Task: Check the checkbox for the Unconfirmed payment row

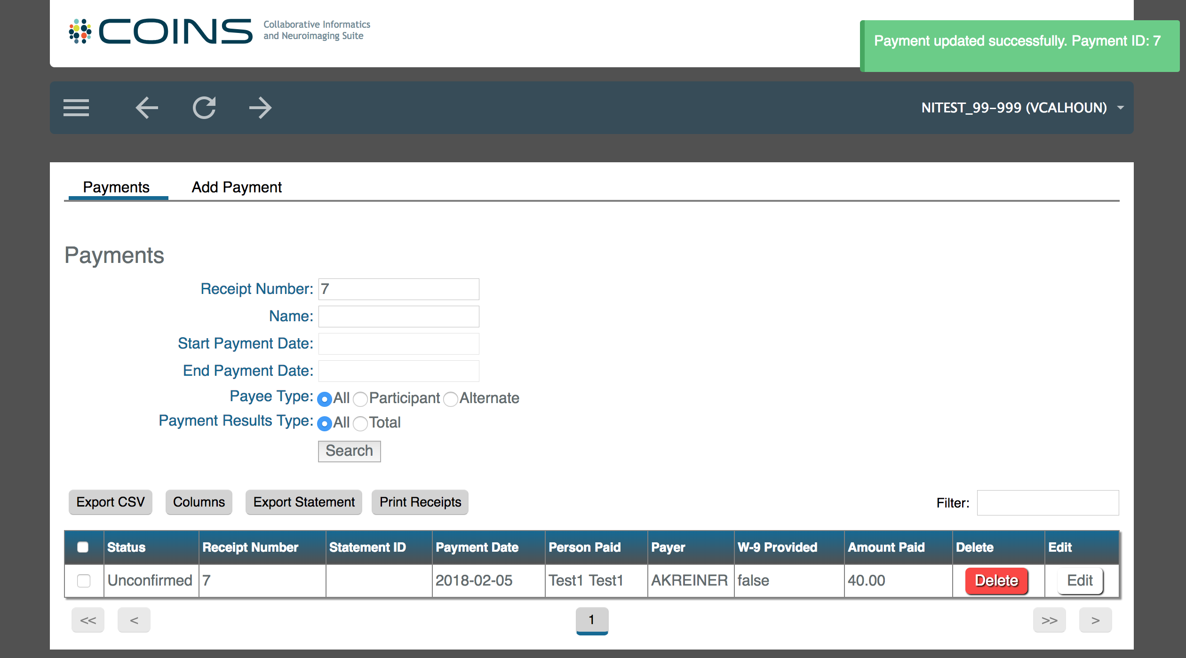Action: 83,581
